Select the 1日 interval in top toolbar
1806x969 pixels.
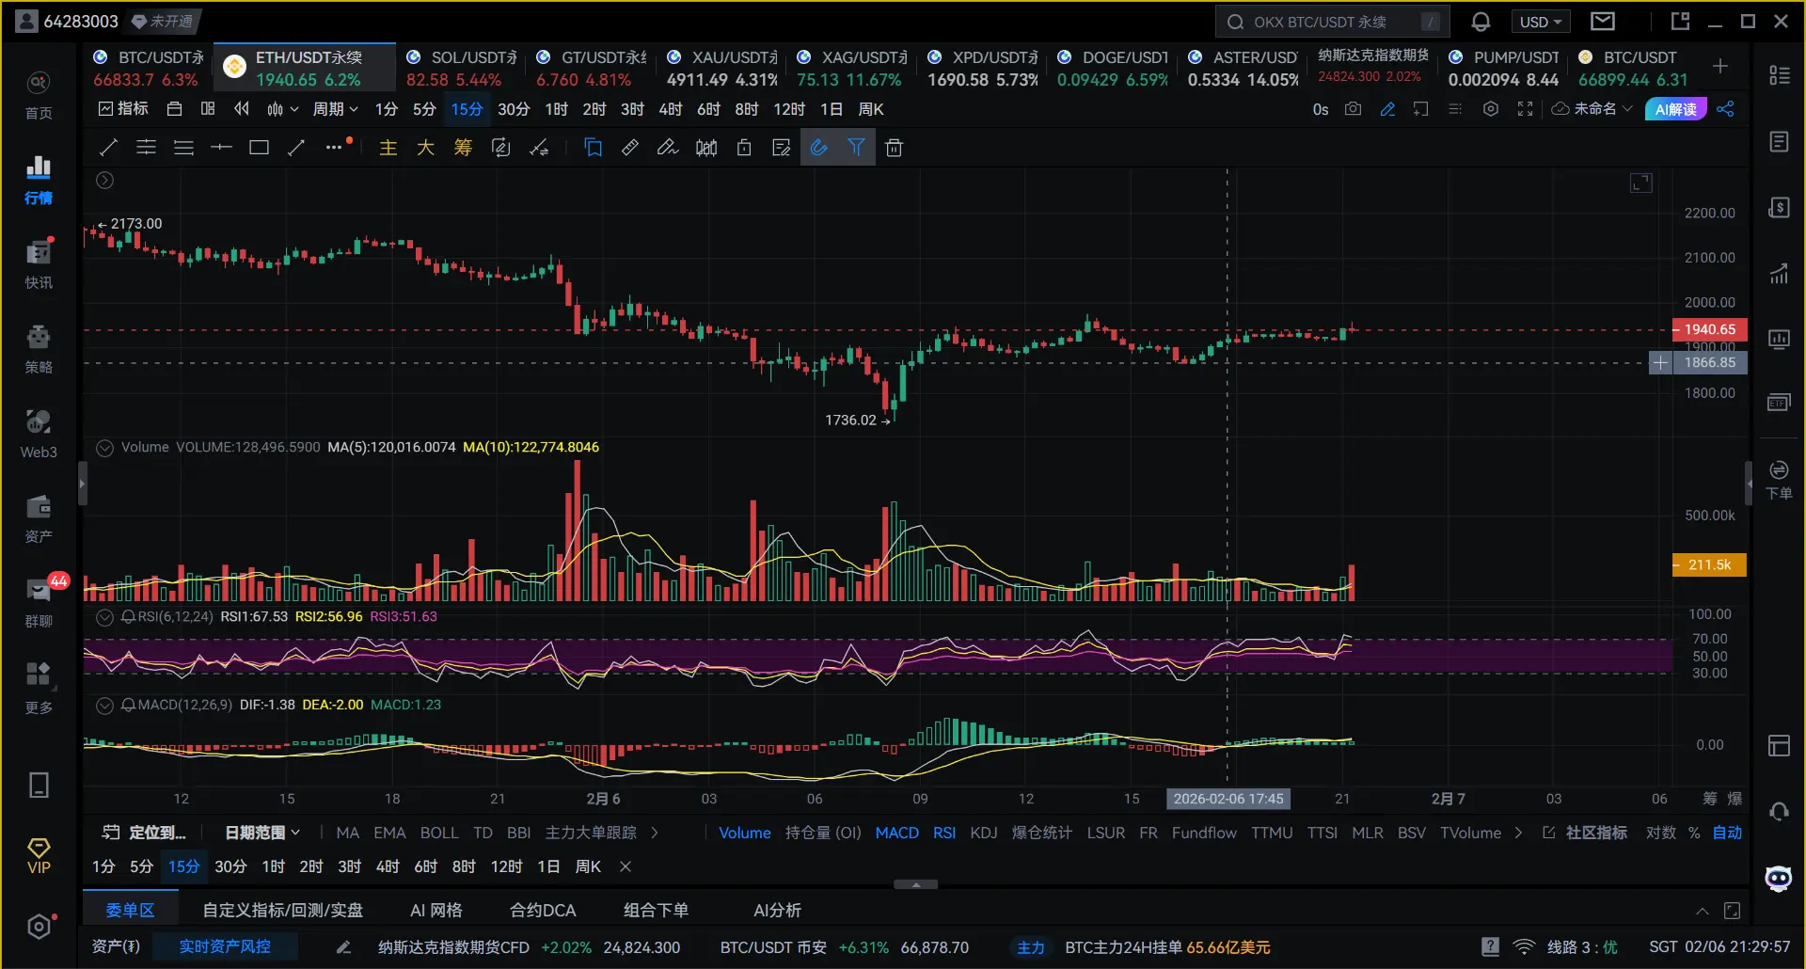pyautogui.click(x=831, y=109)
